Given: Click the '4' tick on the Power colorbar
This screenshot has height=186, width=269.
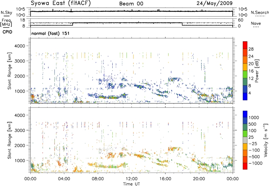Looking at the screenshot, I should click(x=249, y=93).
